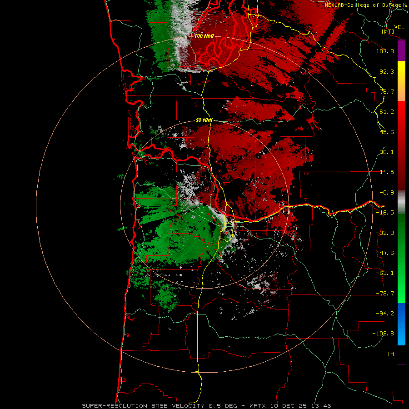409x409 pixels.
Task: Click the -32.0 velocity scale value
Action: [x=385, y=233]
